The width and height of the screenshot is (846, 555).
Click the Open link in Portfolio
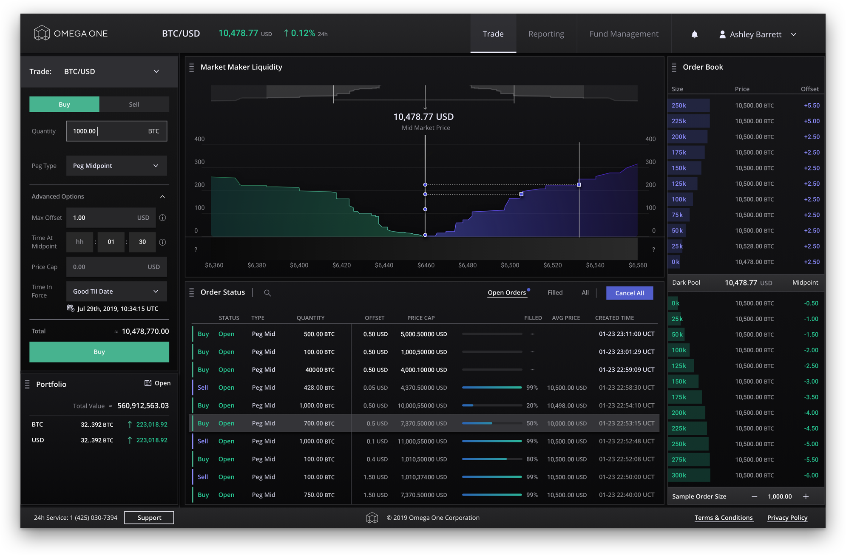coord(162,383)
